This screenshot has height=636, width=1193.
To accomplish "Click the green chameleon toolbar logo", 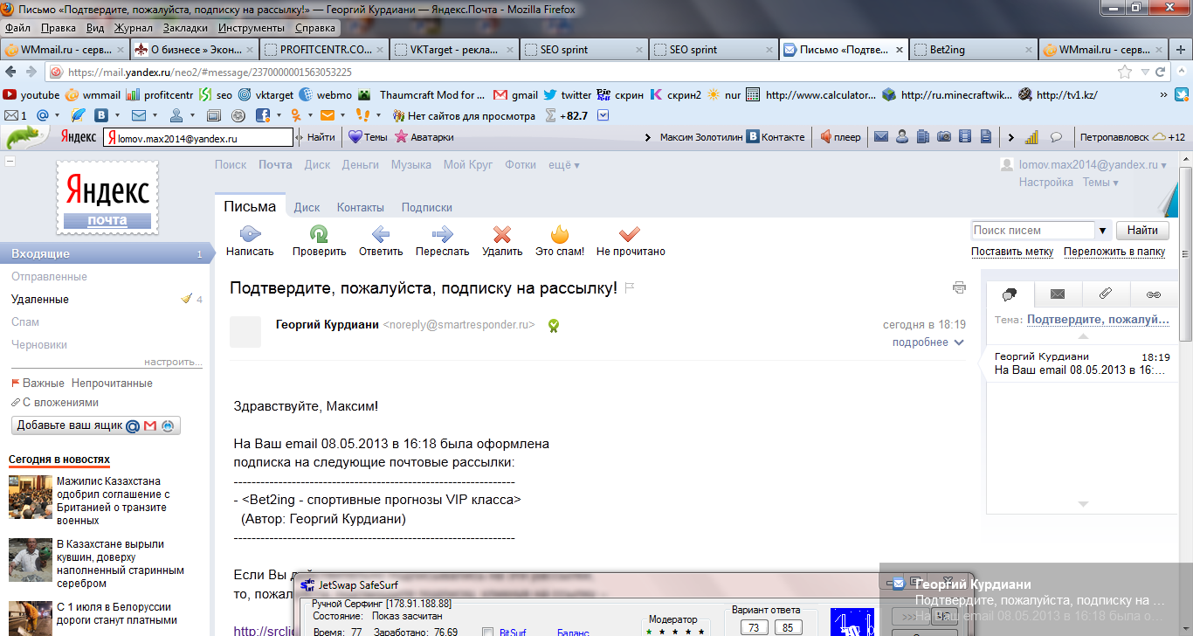I will 25,136.
